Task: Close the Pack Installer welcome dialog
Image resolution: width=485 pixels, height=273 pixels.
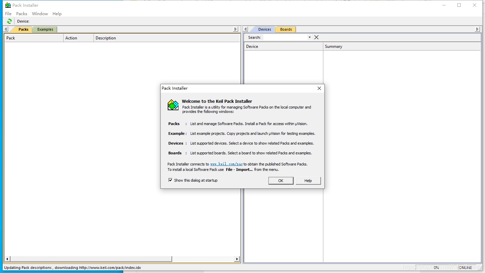Action: click(x=319, y=88)
